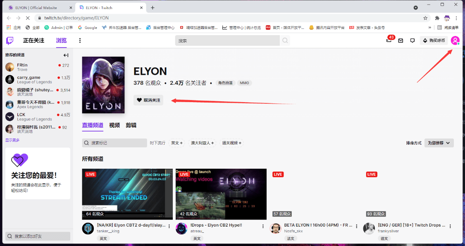Image resolution: width=465 pixels, height=246 pixels.
Task: Open options for Nosfe_skx stream
Action: coord(357,226)
